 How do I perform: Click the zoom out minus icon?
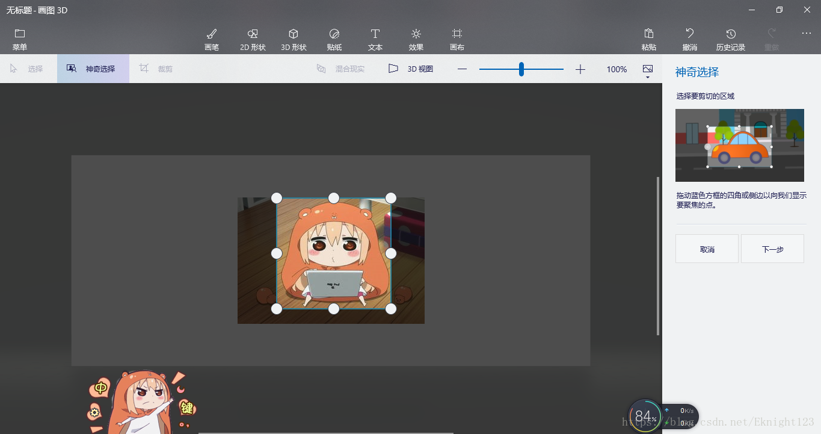pyautogui.click(x=462, y=69)
